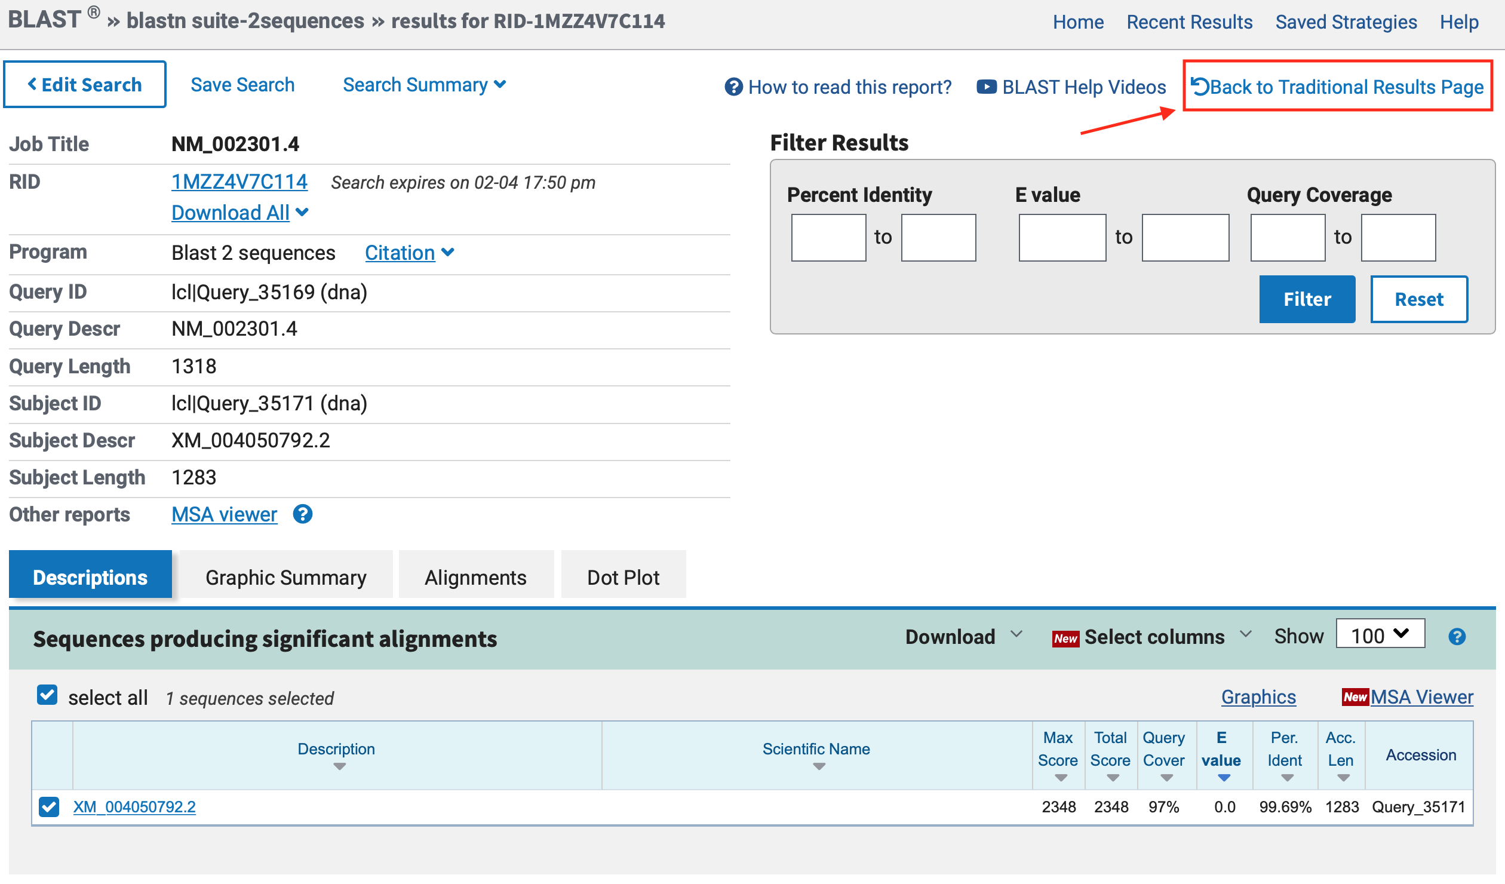Open Help in top navigation
Screen dimensions: 1505x884
[x=1459, y=22]
